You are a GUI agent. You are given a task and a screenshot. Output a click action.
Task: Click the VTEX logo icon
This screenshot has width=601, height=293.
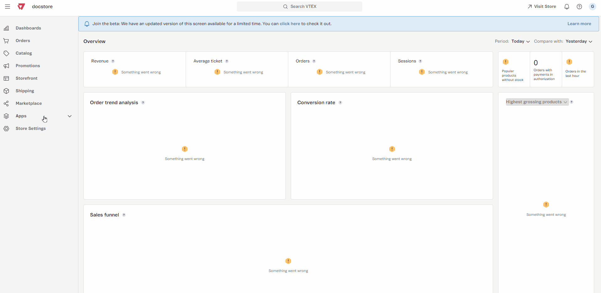(21, 7)
